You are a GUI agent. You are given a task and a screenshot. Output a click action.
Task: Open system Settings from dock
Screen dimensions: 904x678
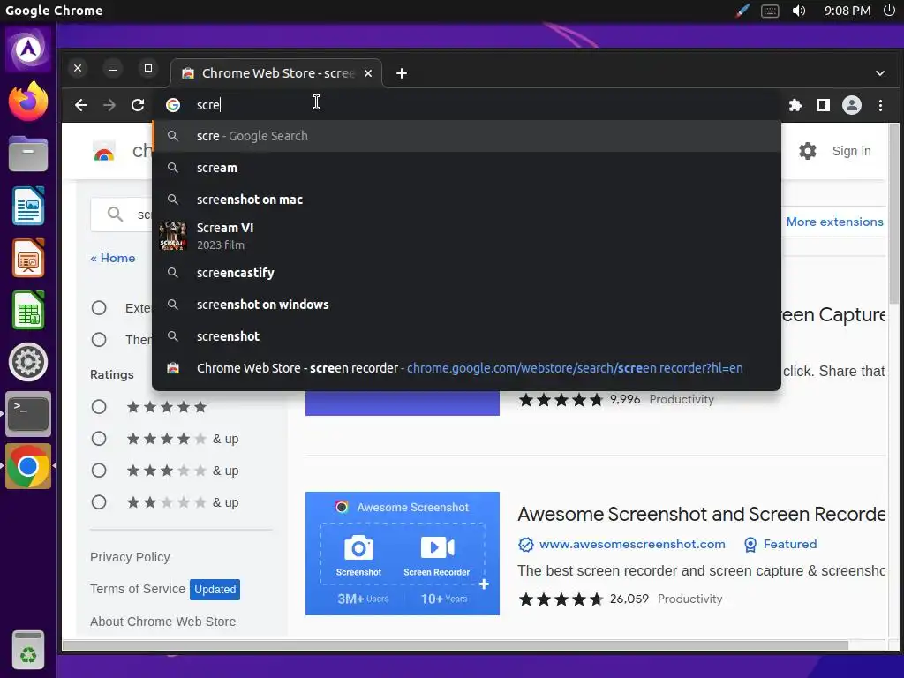(x=28, y=362)
